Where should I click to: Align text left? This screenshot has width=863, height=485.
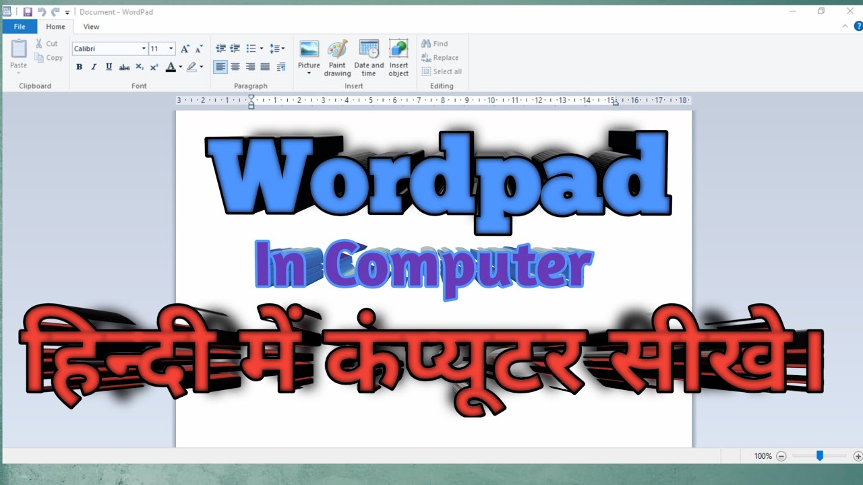[x=220, y=67]
